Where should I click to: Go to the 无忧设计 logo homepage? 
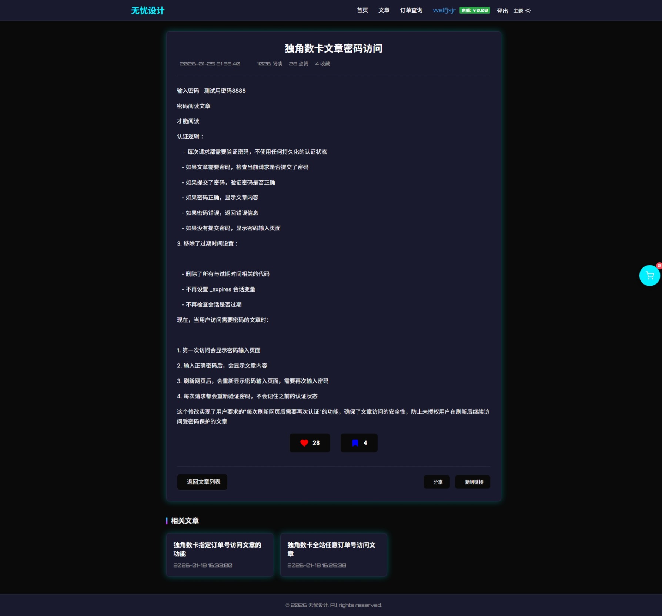[148, 11]
